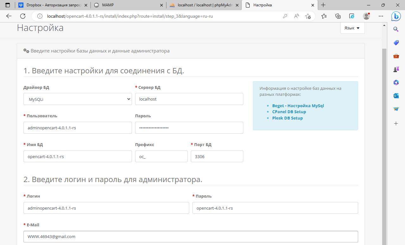The width and height of the screenshot is (405, 245).
Task: Open the Plesk DB Setup link
Action: point(287,118)
